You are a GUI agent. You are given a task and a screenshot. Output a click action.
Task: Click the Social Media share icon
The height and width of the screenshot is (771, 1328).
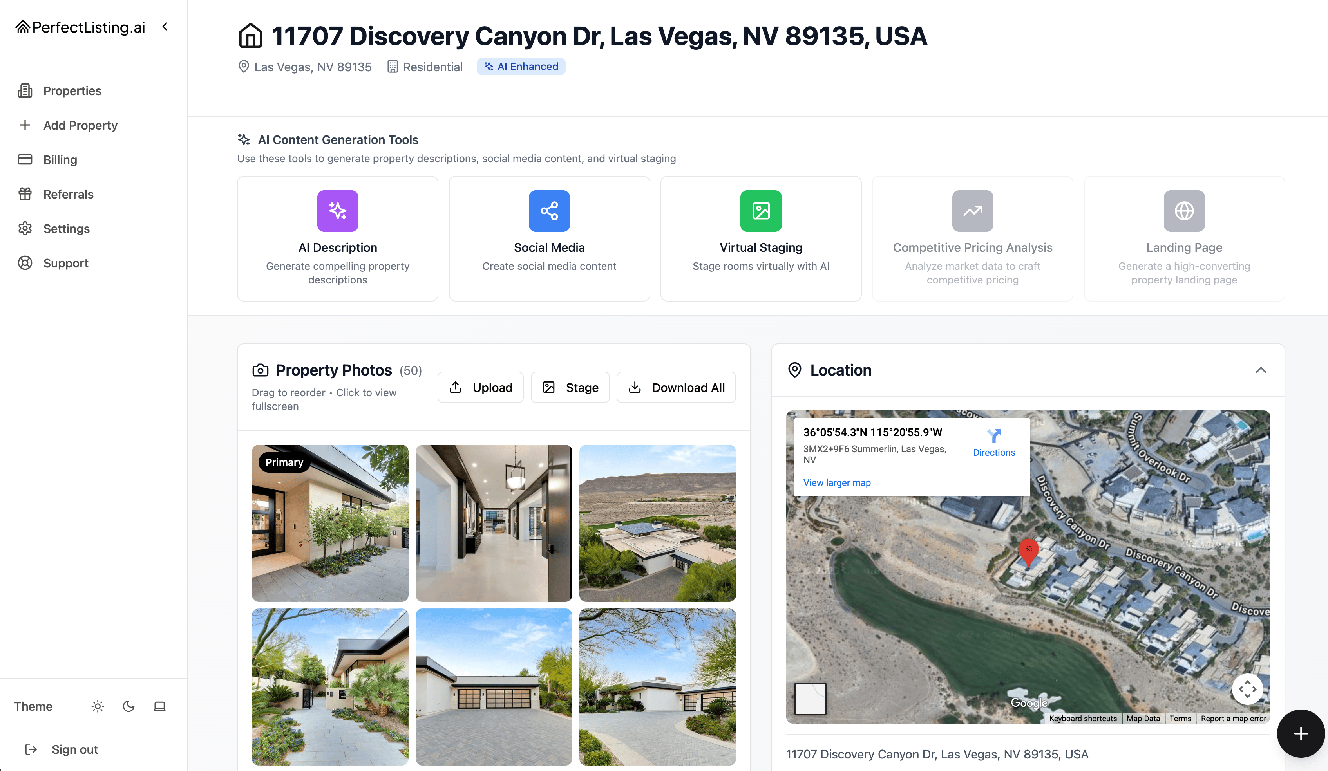point(549,211)
